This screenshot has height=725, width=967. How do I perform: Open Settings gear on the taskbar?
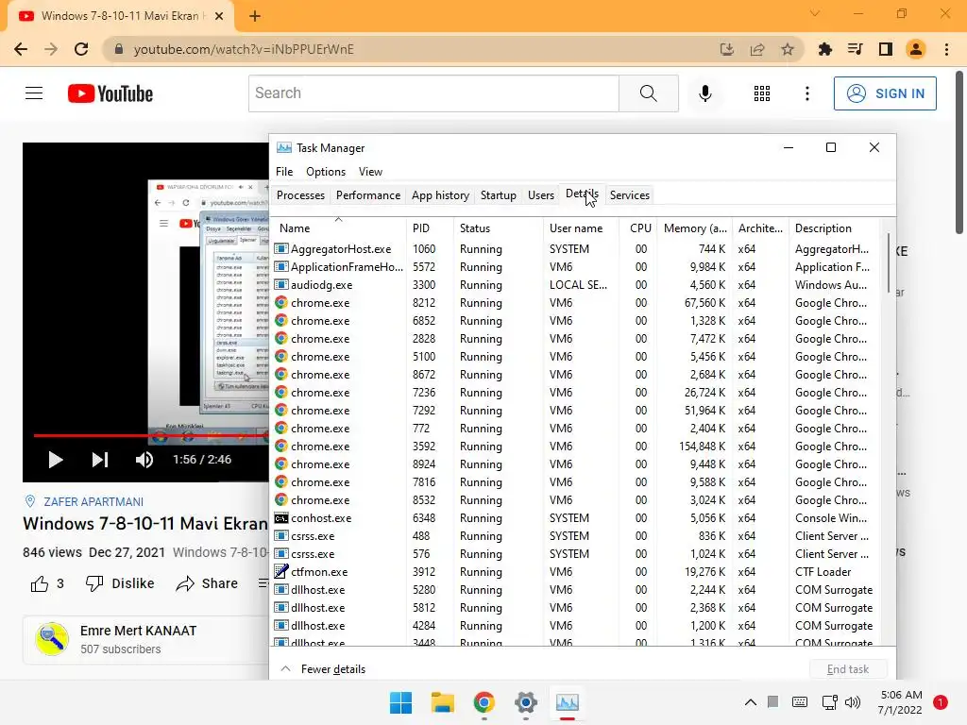click(525, 702)
